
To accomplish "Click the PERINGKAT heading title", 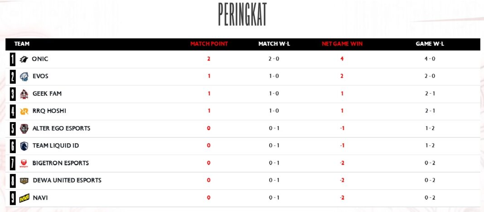I will pos(242,14).
